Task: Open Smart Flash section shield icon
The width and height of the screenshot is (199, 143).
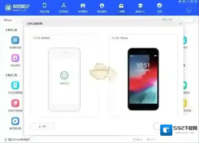Action: (102, 7)
